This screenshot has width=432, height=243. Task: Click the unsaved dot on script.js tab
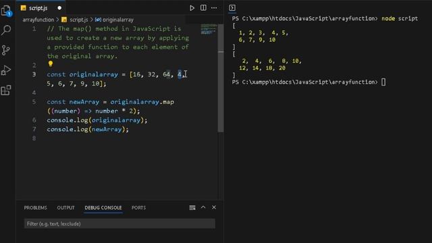[x=59, y=8]
